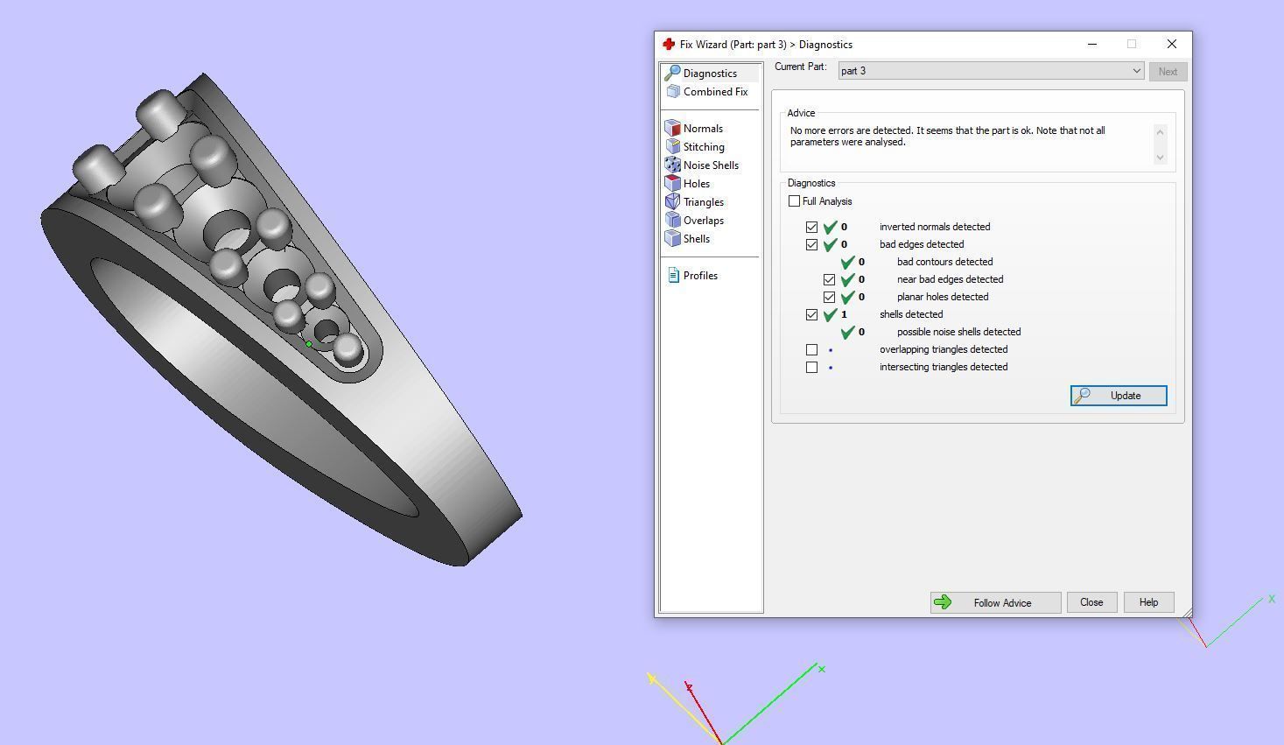The image size is (1284, 745).
Task: Click the Update button
Action: tap(1119, 396)
